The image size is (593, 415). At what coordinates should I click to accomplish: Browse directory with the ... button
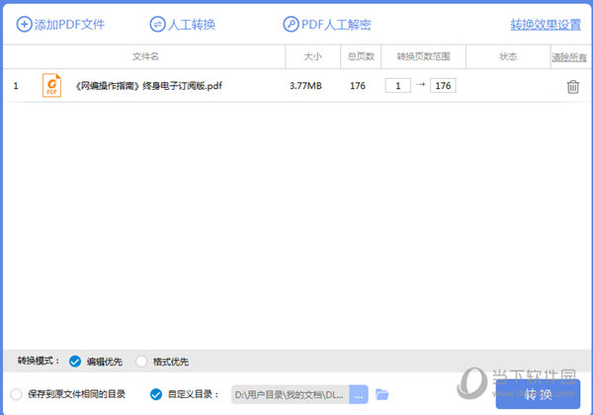(x=359, y=394)
